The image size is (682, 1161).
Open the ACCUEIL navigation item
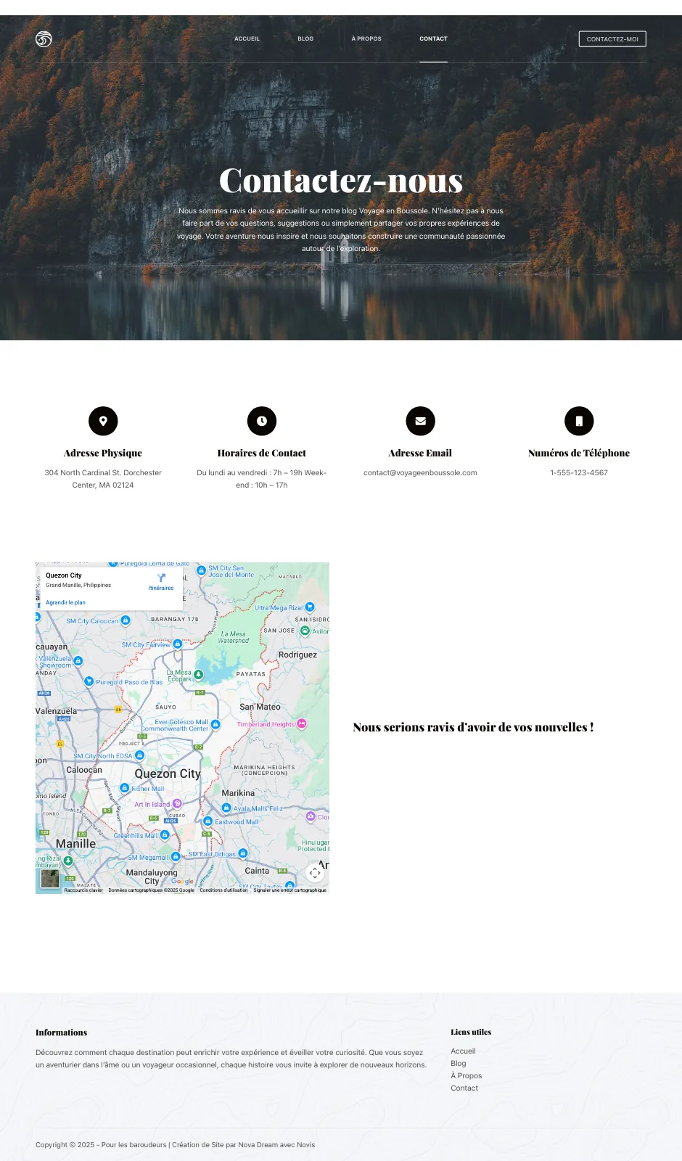tap(247, 39)
